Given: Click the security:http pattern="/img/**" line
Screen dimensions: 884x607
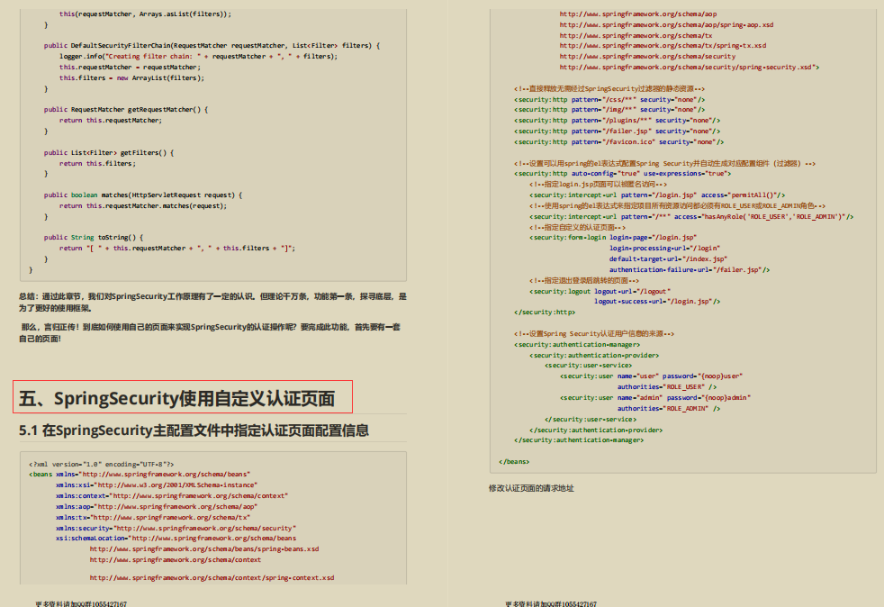Looking at the screenshot, I should 609,110.
